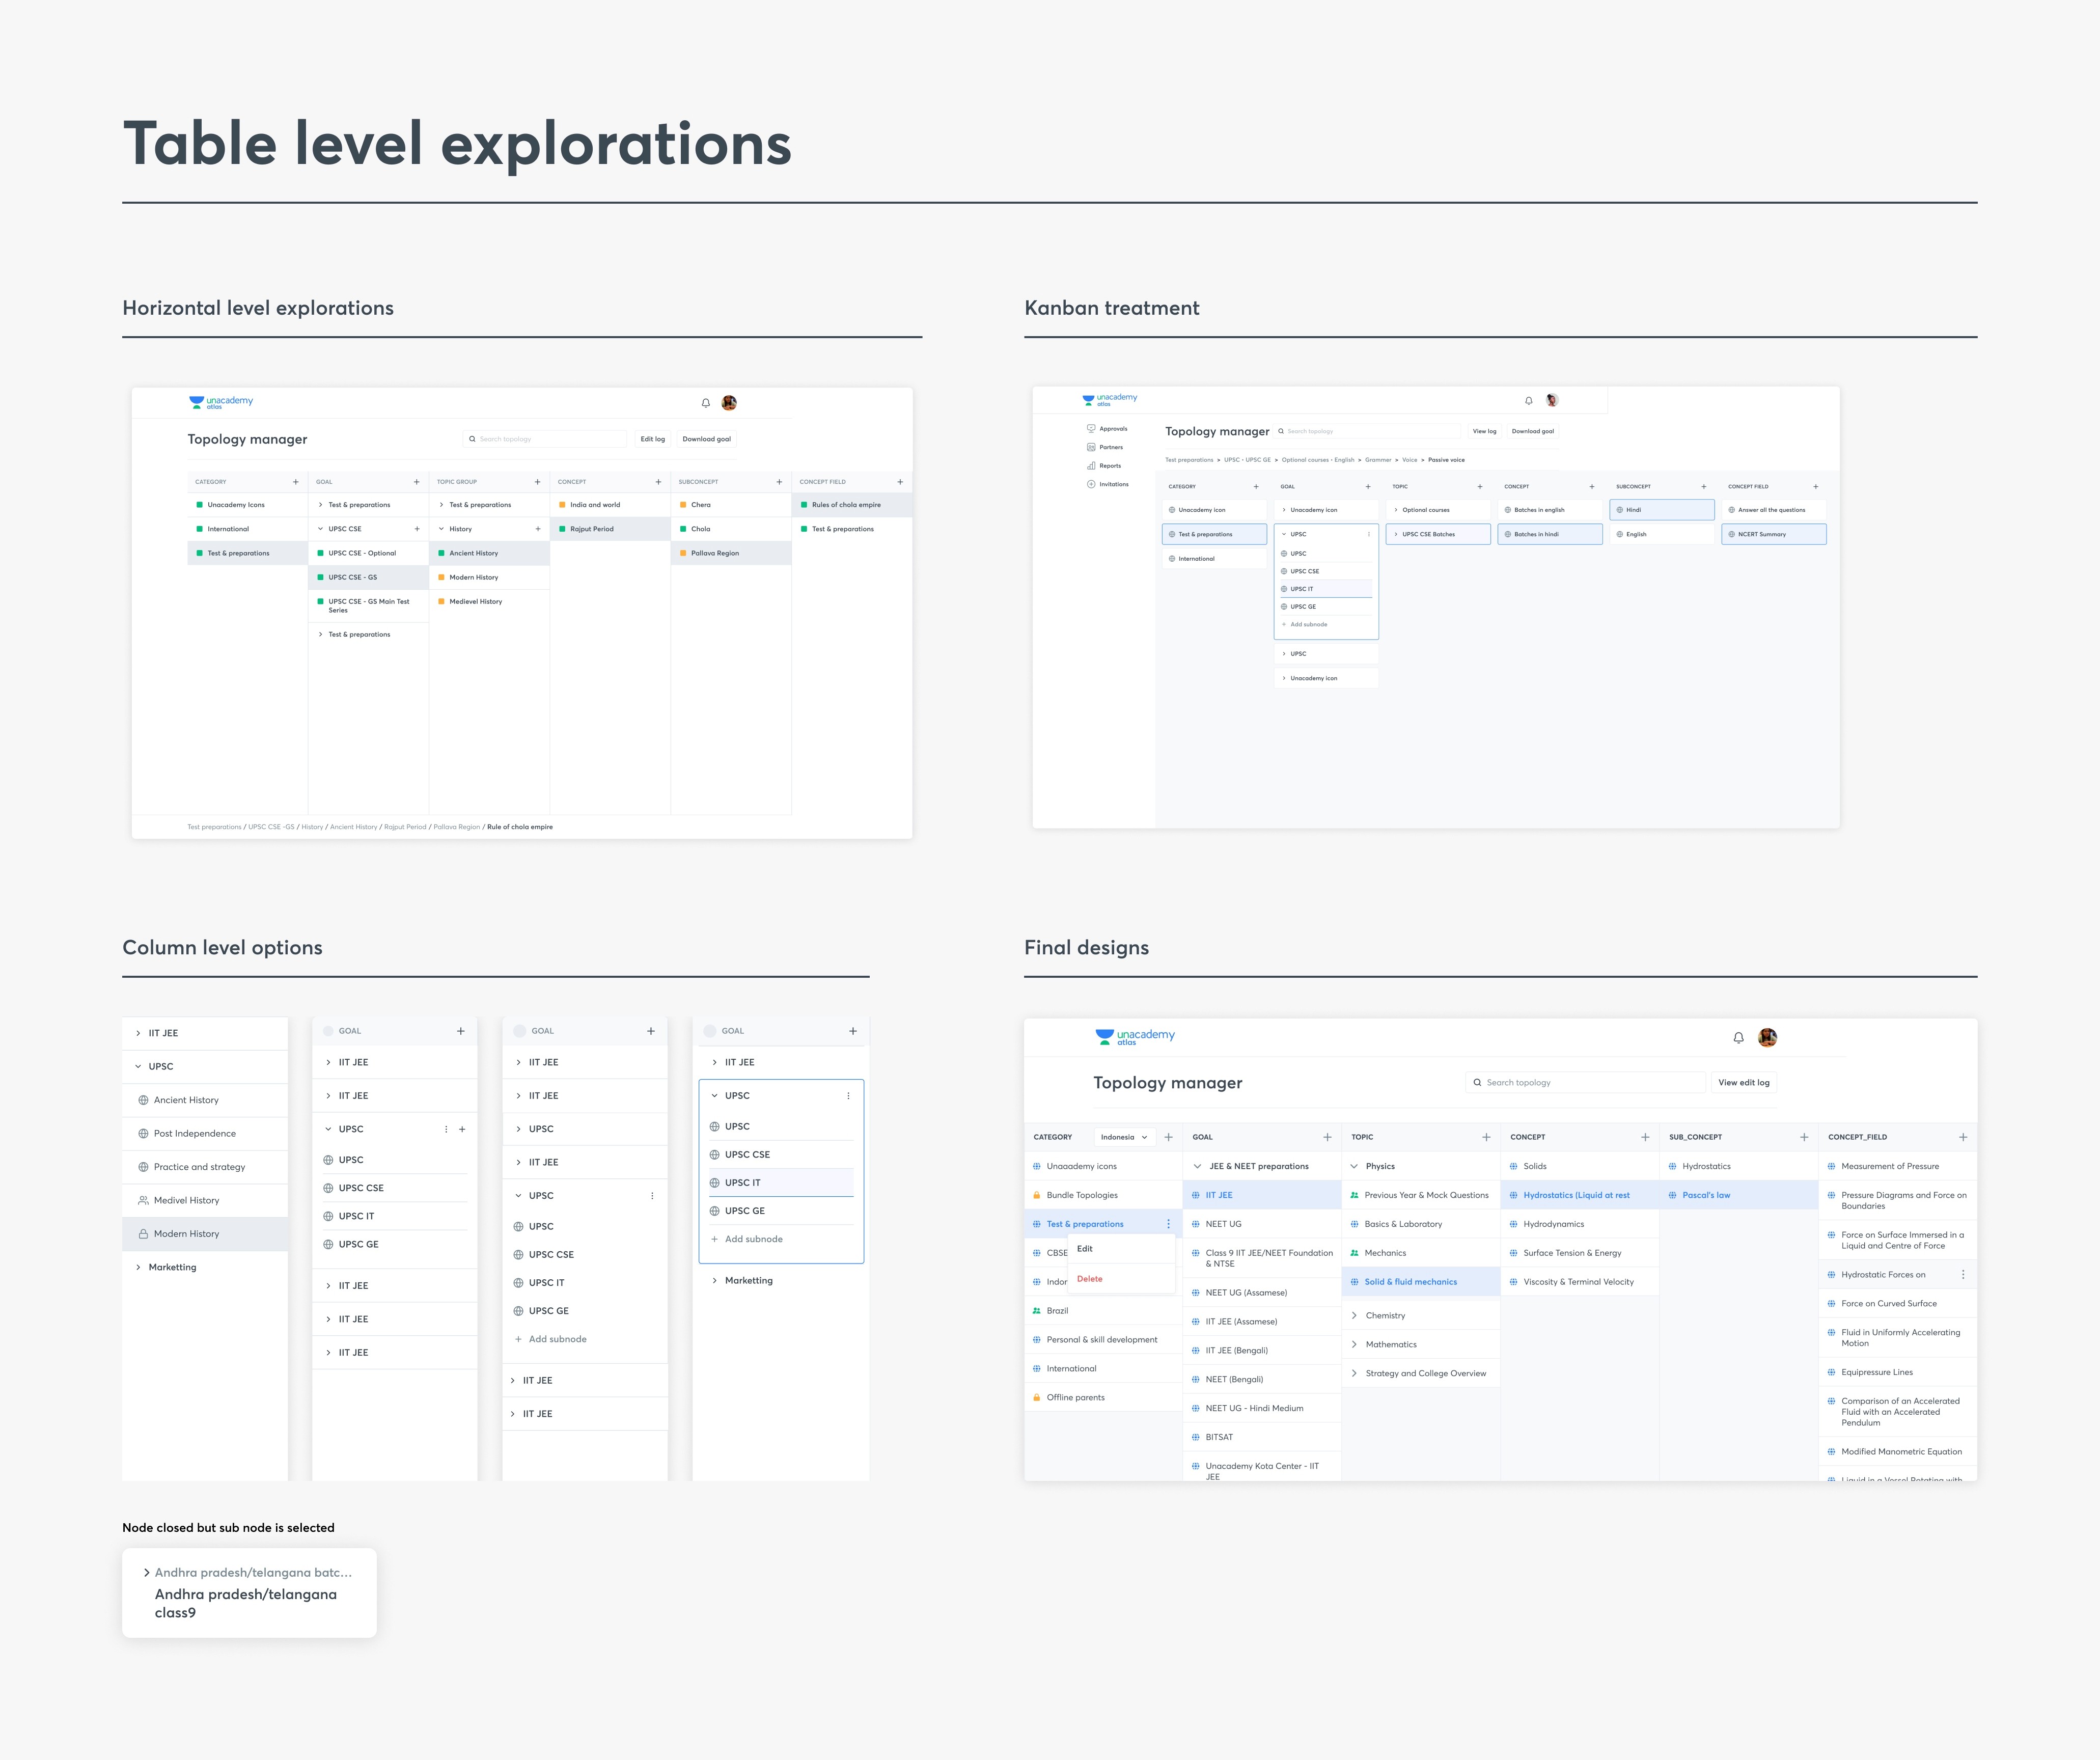
Task: Click the green square beside Unacademy Icons
Action: 200,505
